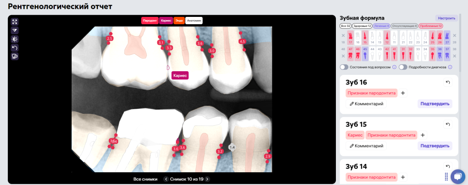
Task: Toggle the Подробности диагноза switch
Action: tap(403, 67)
